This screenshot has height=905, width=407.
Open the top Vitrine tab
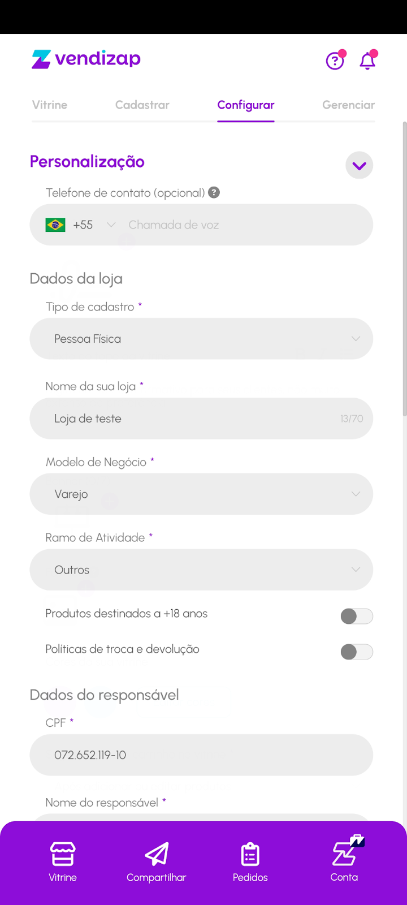pos(50,105)
